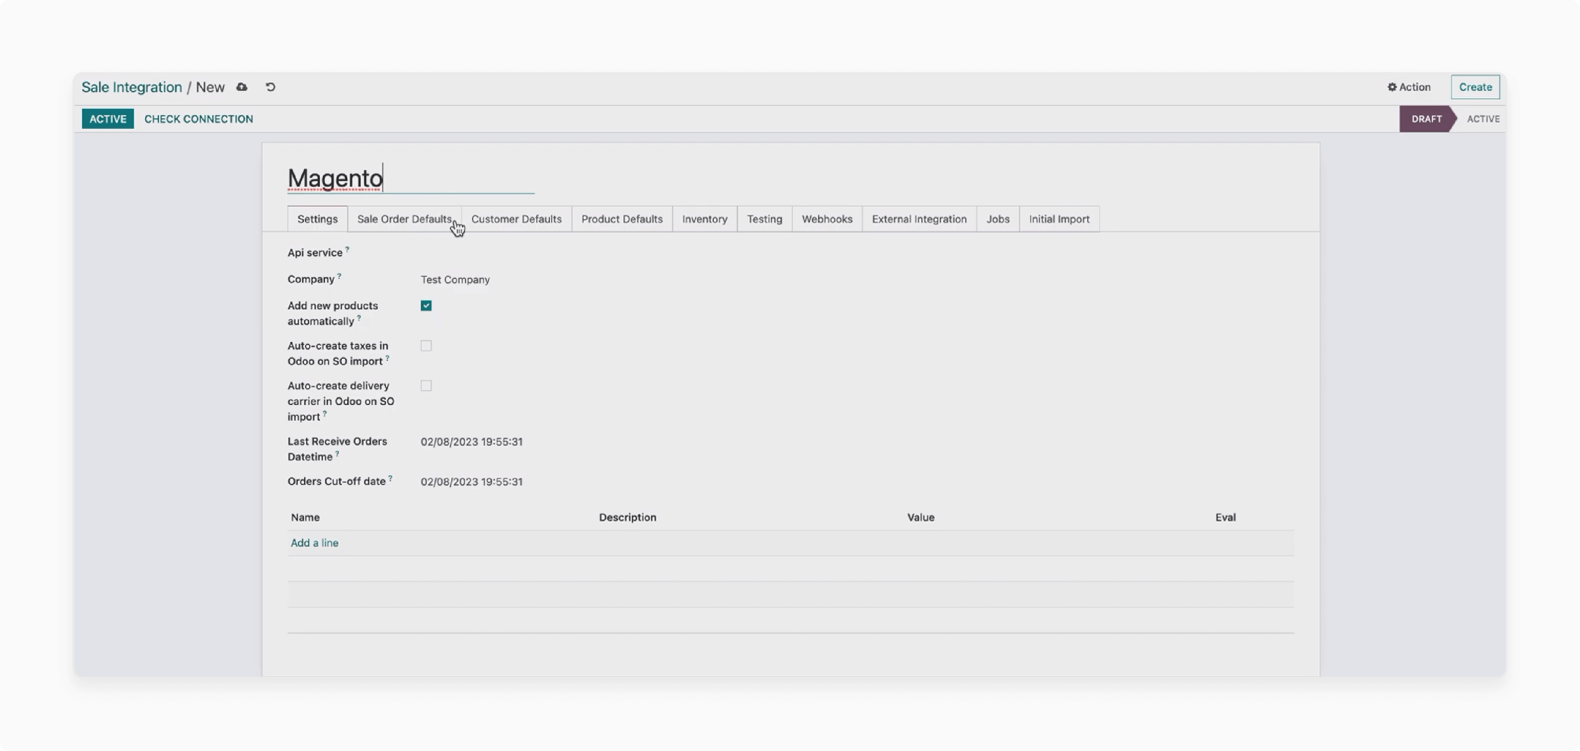Click the save icon in the toolbar
Image resolution: width=1580 pixels, height=751 pixels.
coord(242,87)
